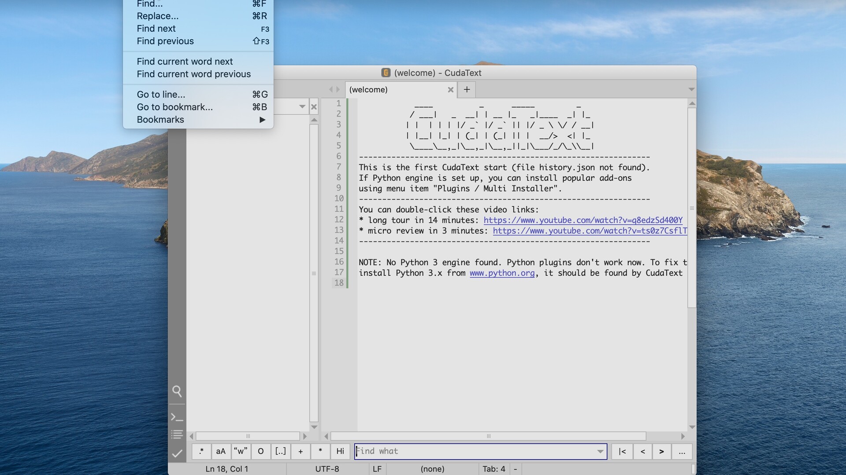This screenshot has height=475, width=846.
Task: Select the Validate check-mark sidebar icon
Action: [177, 453]
